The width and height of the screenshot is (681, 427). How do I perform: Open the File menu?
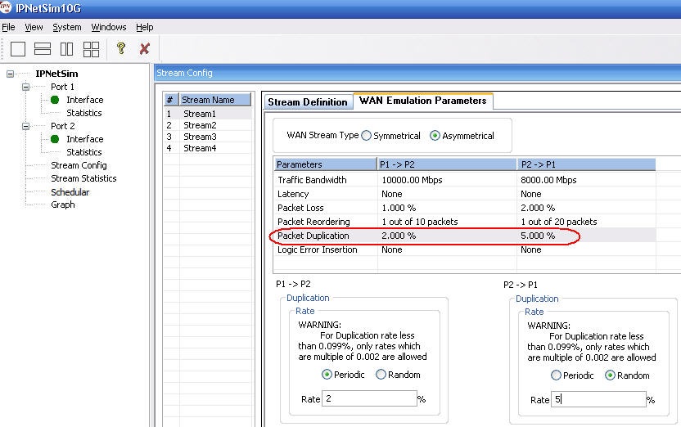[8, 27]
